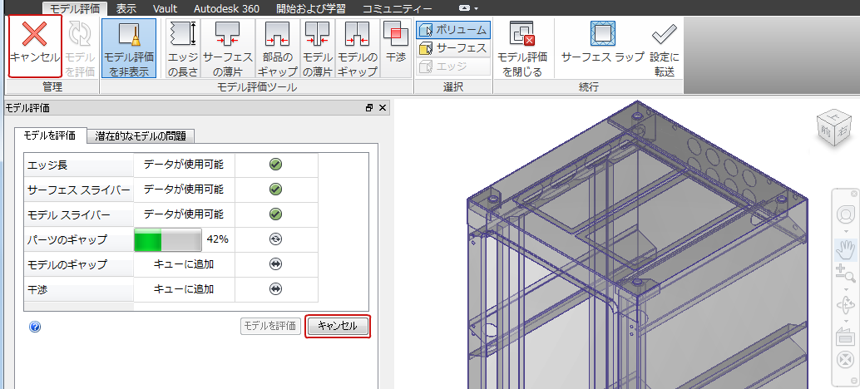Viewport: 860px width, 389px height.
Task: Click the disabled Edge (エッジ) selection option
Action: click(x=453, y=66)
